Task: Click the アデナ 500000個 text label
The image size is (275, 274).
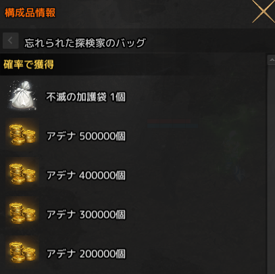Action: coord(86,136)
